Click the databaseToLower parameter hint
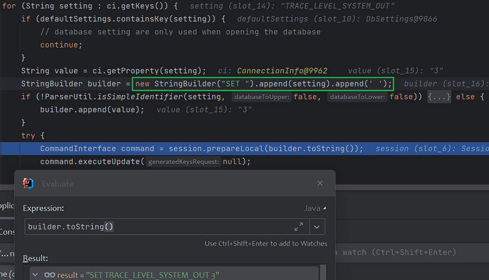489x280 pixels. pyautogui.click(x=358, y=97)
